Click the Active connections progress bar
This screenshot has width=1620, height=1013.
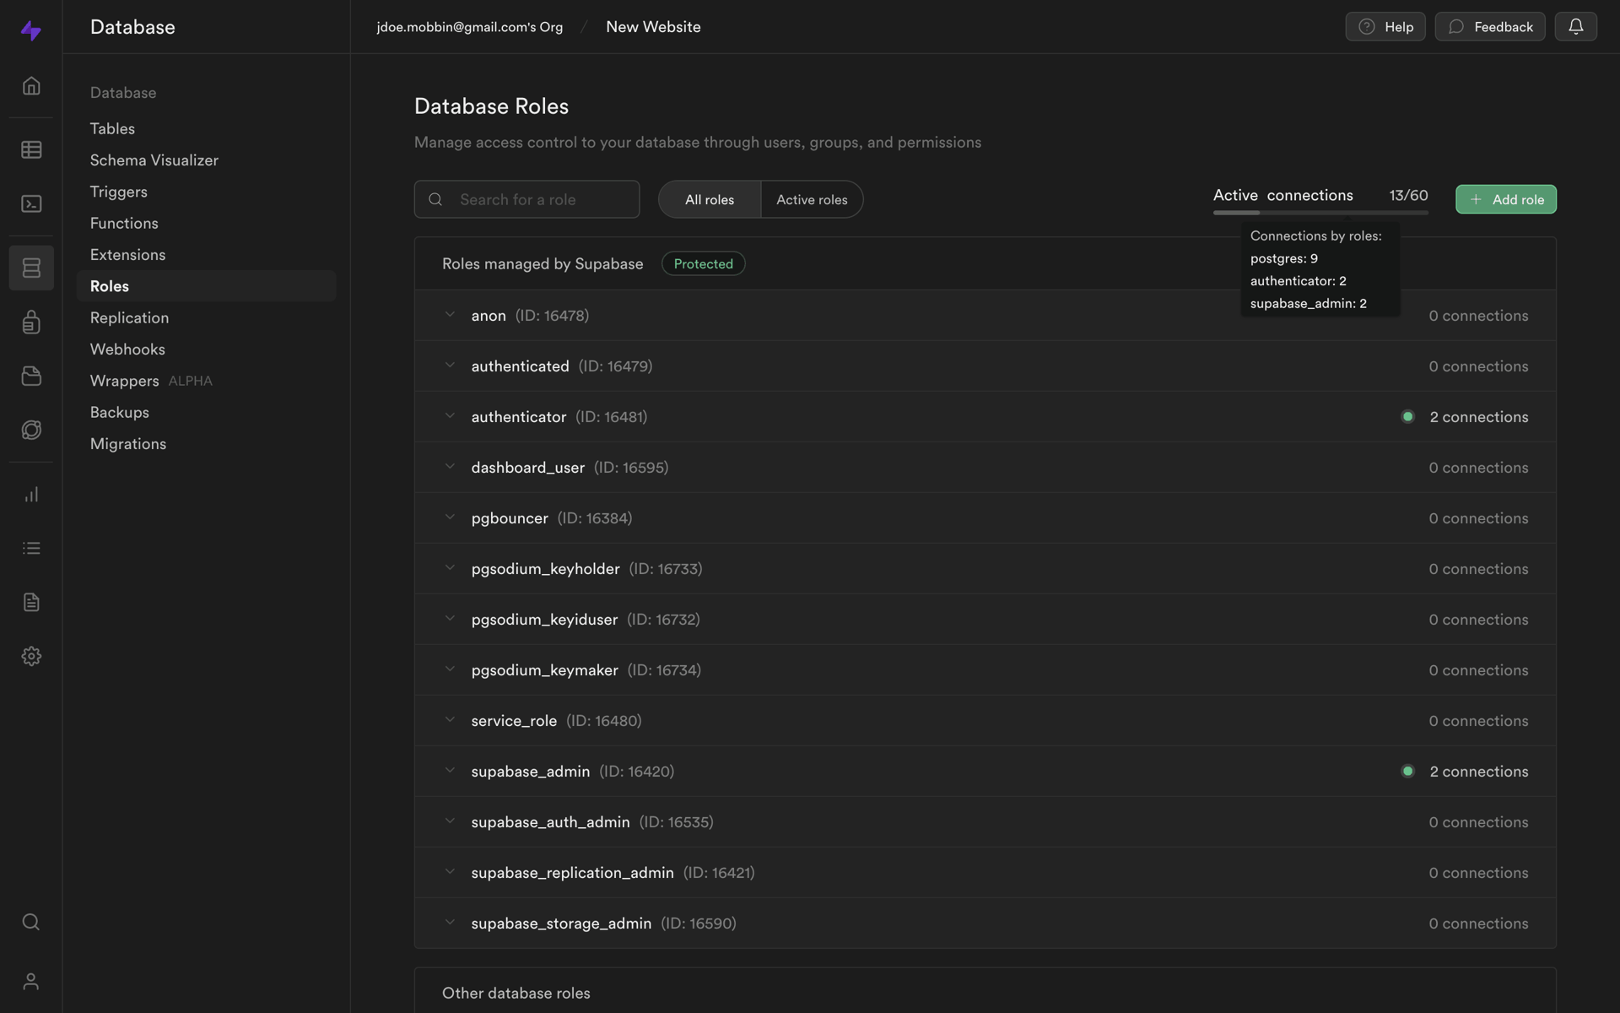pyautogui.click(x=1320, y=213)
